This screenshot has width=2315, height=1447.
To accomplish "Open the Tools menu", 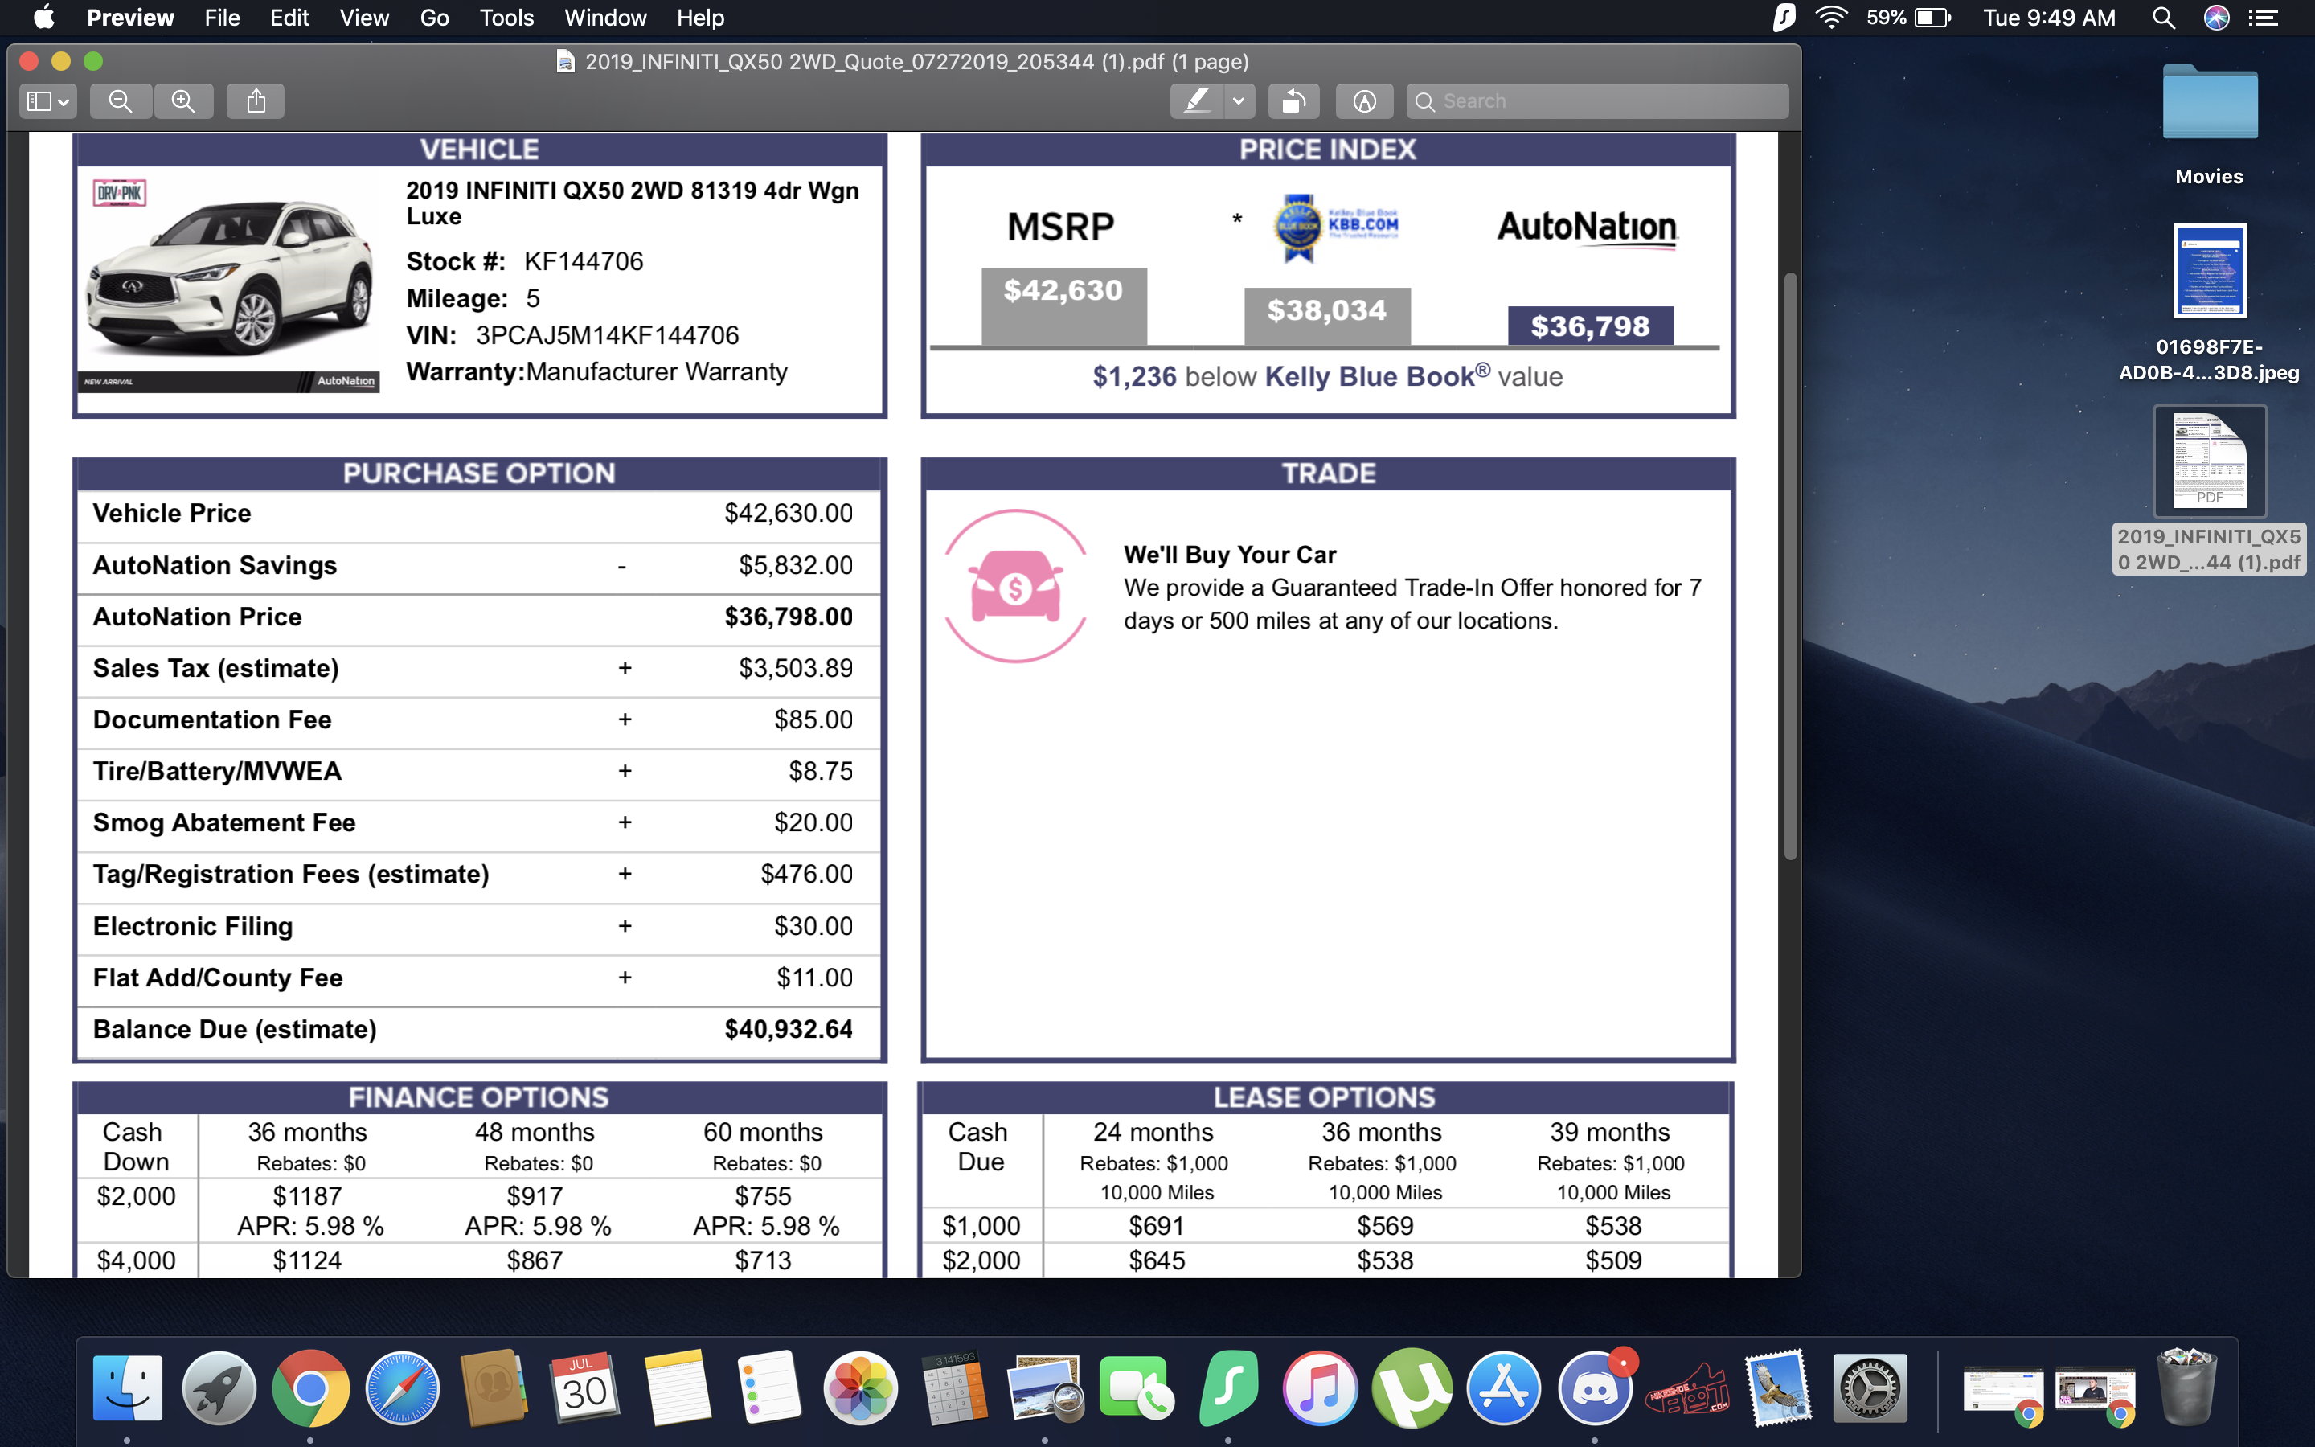I will tap(506, 17).
